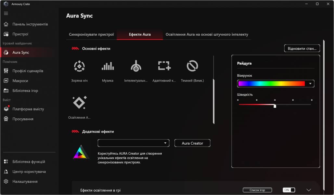Open Профілі сценаріїв sidebar label
This screenshot has height=195, width=334.
tap(28, 71)
